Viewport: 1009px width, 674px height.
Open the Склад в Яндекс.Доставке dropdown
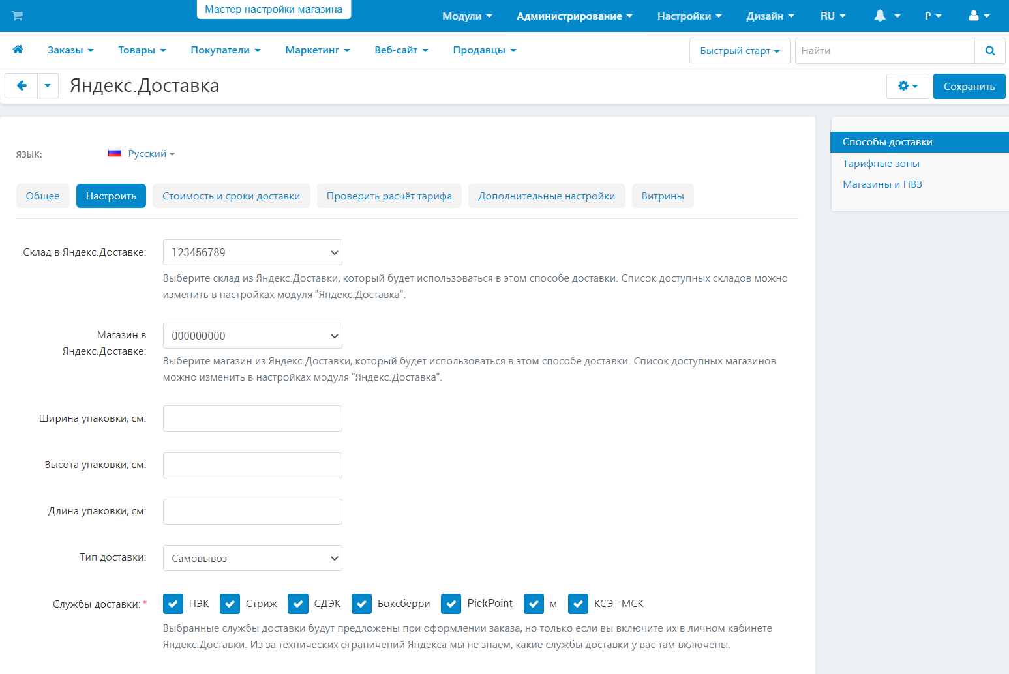coord(252,252)
